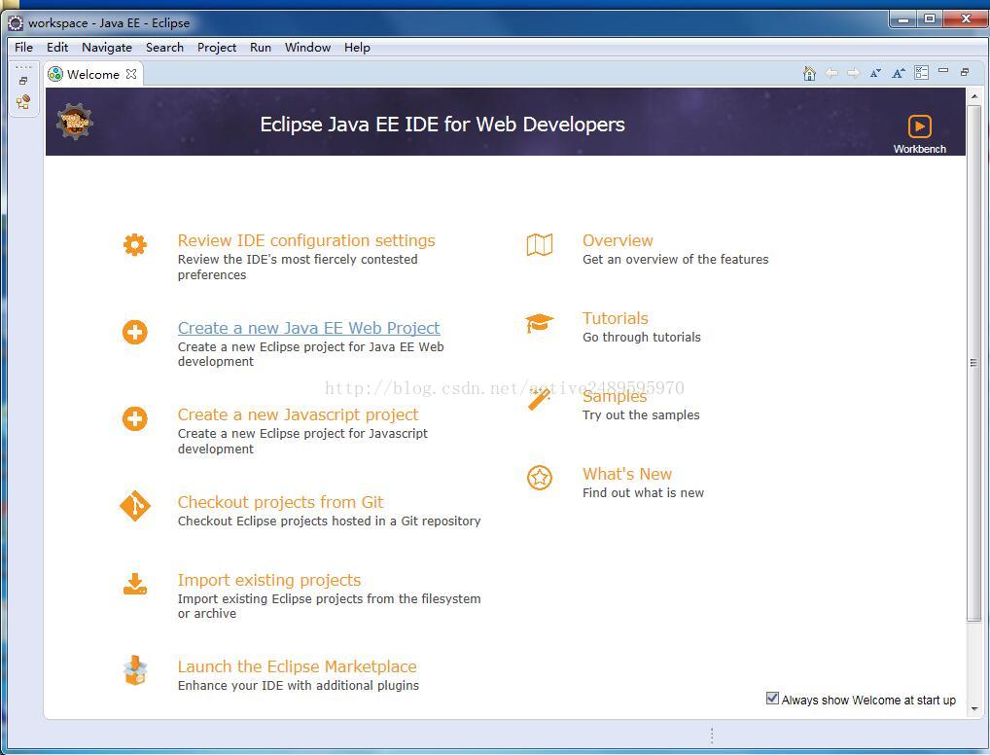This screenshot has height=755, width=990.
Task: Click text 'Checkout Eclipse projects hosted in a Git repository'
Action: click(x=329, y=521)
